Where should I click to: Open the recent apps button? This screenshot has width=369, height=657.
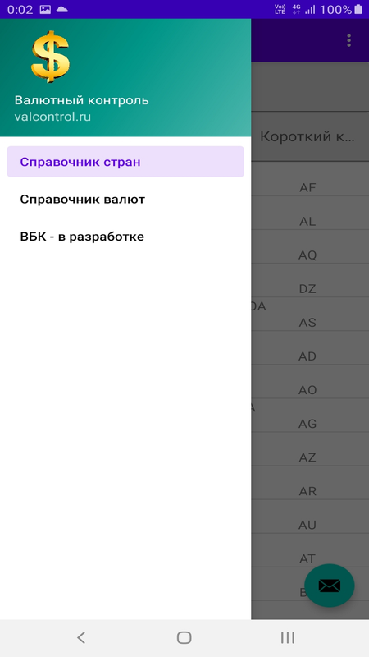tap(288, 638)
